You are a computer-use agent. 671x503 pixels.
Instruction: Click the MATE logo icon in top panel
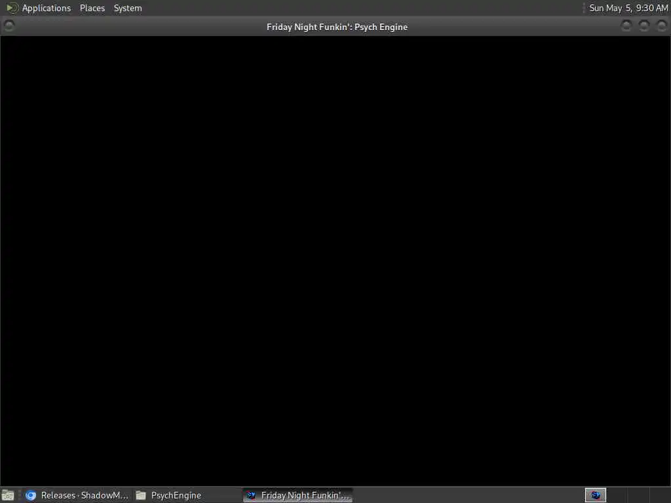[12, 8]
